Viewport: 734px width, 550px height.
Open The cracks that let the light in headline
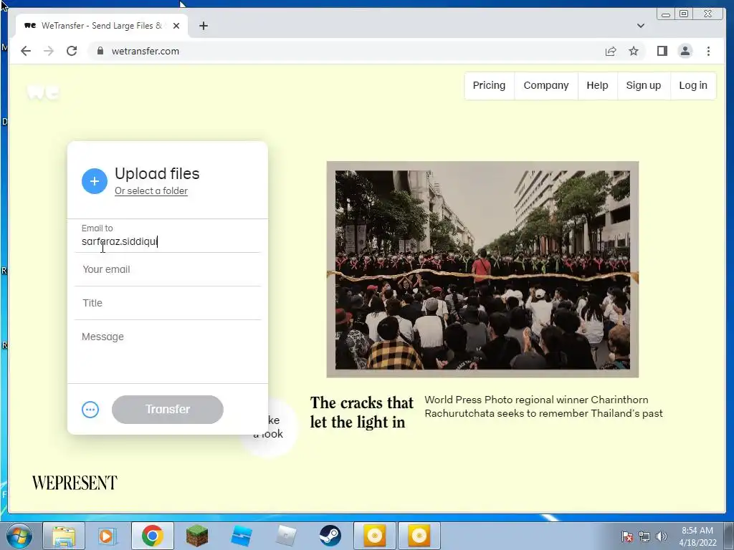pyautogui.click(x=362, y=412)
